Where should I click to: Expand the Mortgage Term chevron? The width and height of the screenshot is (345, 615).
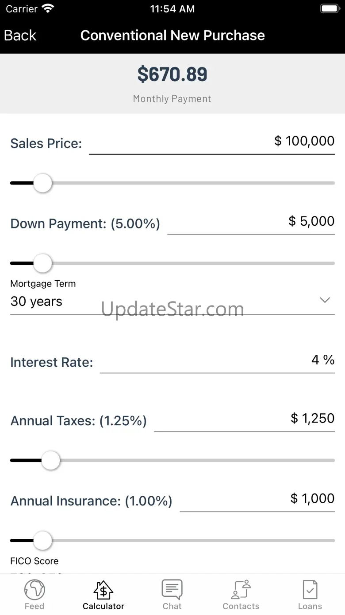point(325,300)
